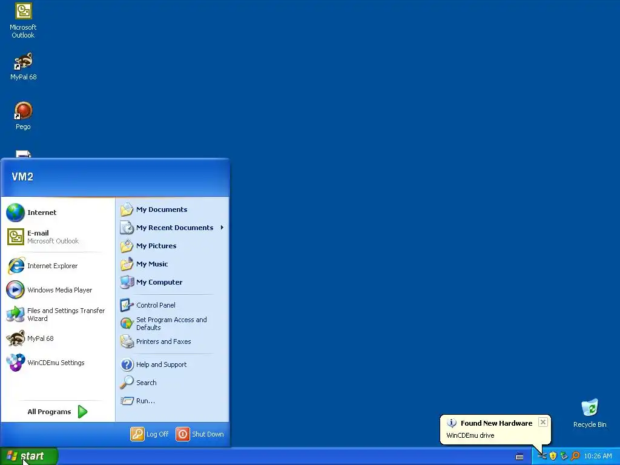Viewport: 620px width, 465px height.
Task: Open the Run... dialog
Action: 173,401
